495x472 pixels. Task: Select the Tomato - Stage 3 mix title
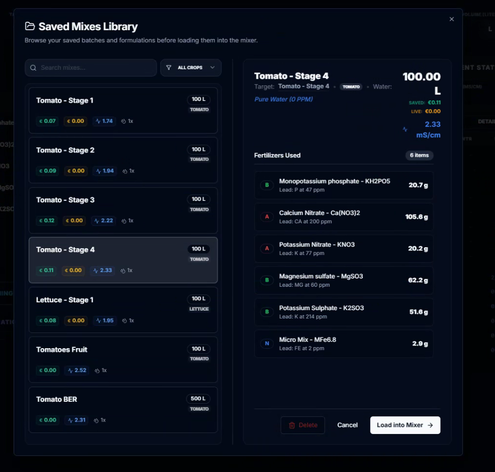65,200
